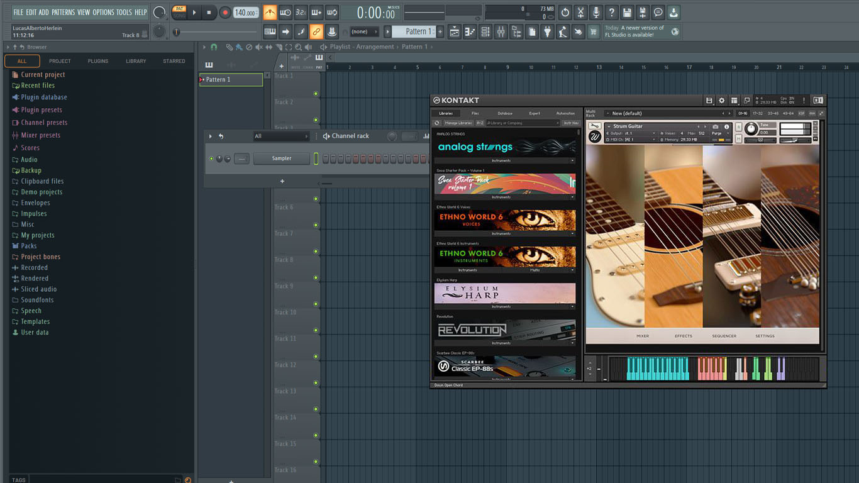Select the STARRED tab in Browser

tap(174, 61)
